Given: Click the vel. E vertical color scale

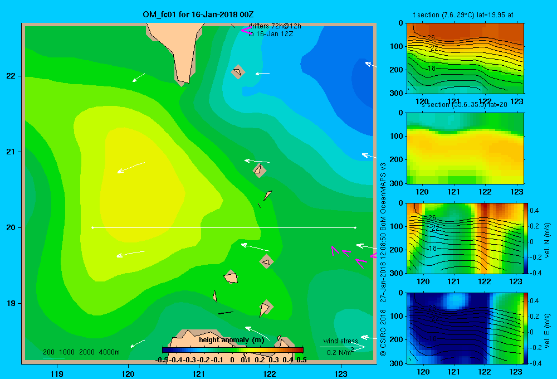Looking at the screenshot, I should (526, 328).
